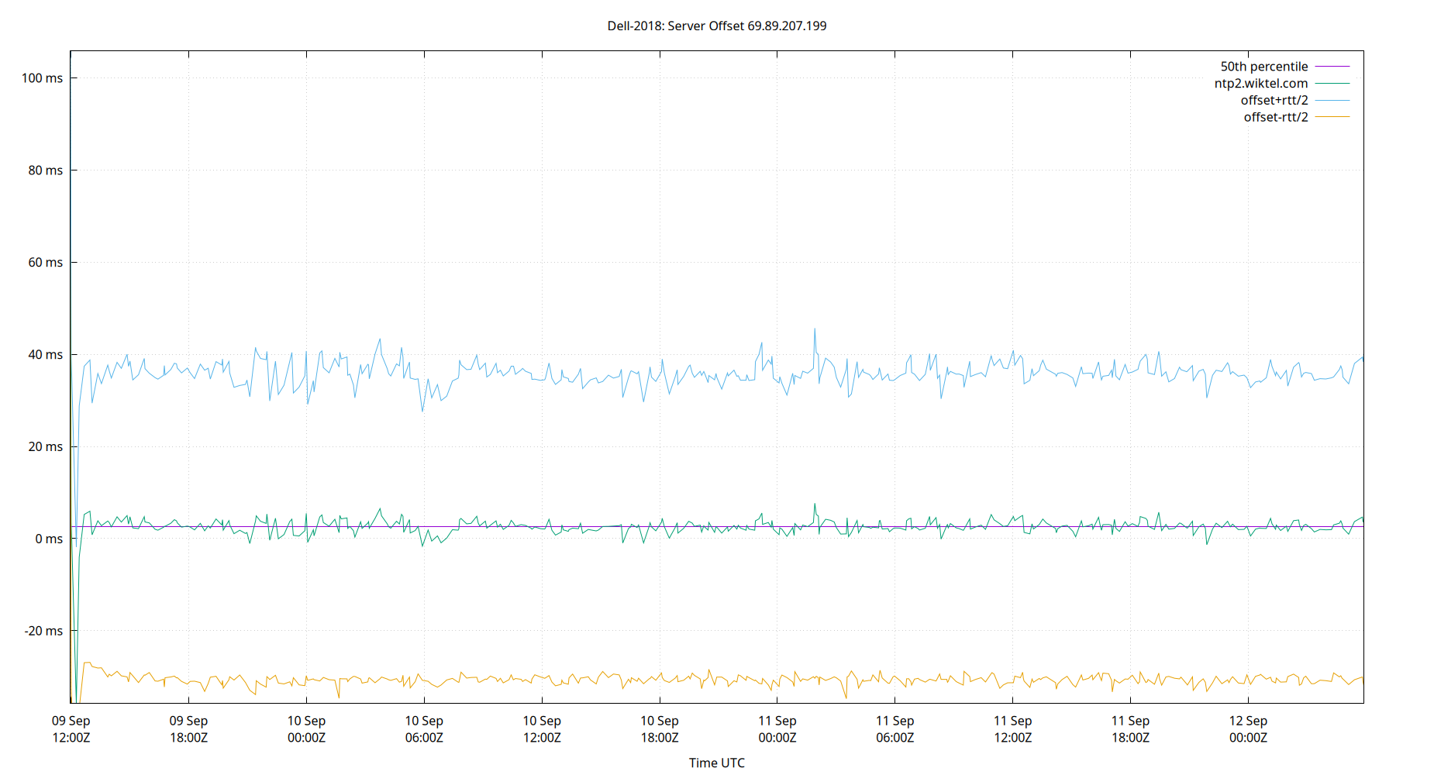Viewport: 1434px width, 775px height.
Task: Click the 60 ms y-axis tick label
Action: (45, 263)
